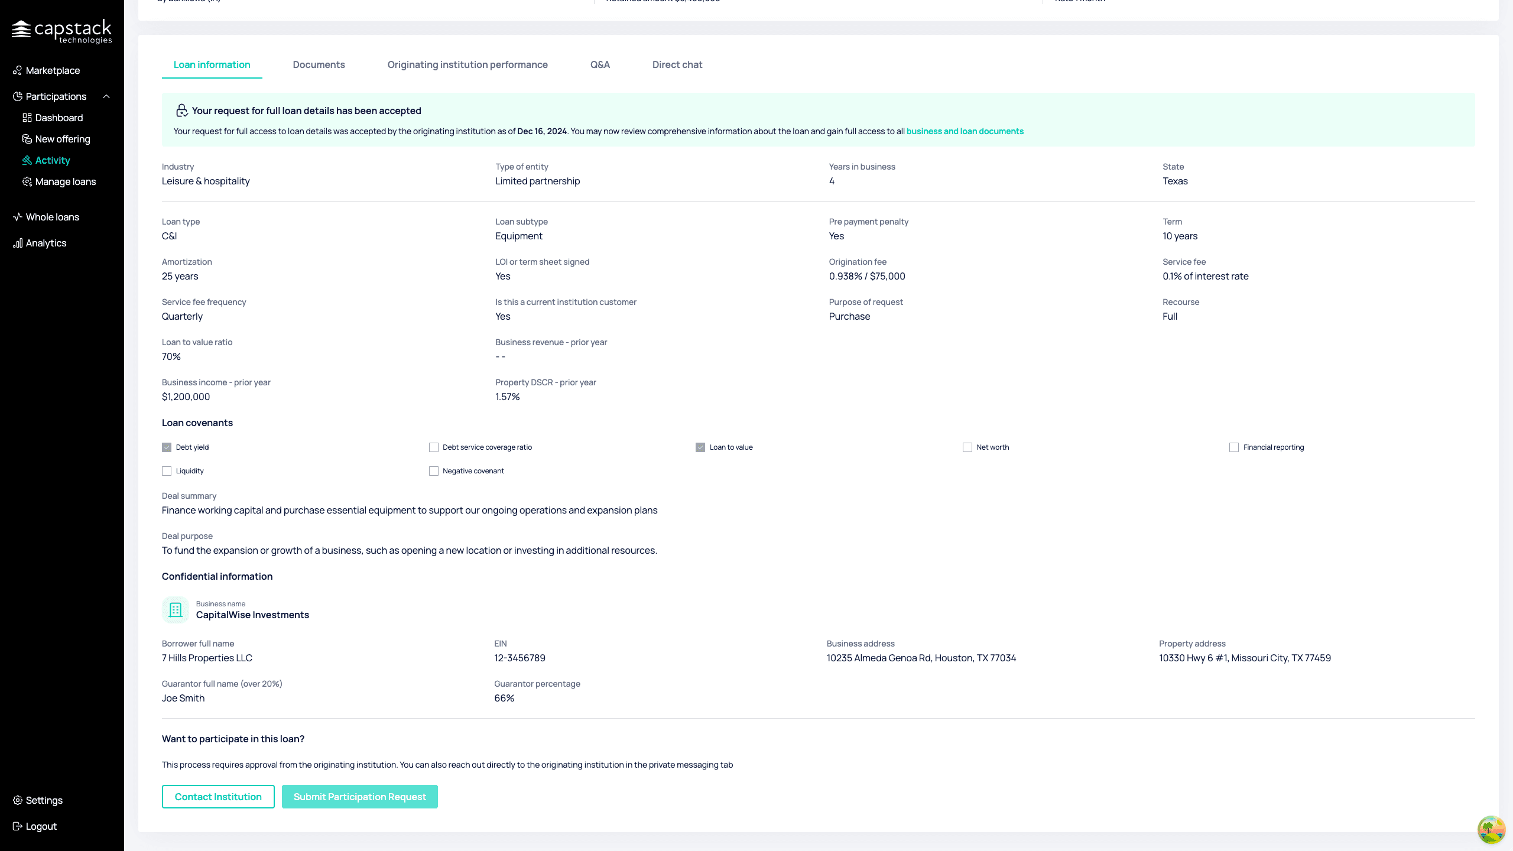This screenshot has height=851, width=1513.
Task: Collapse the Participations menu chevron
Action: (x=106, y=96)
